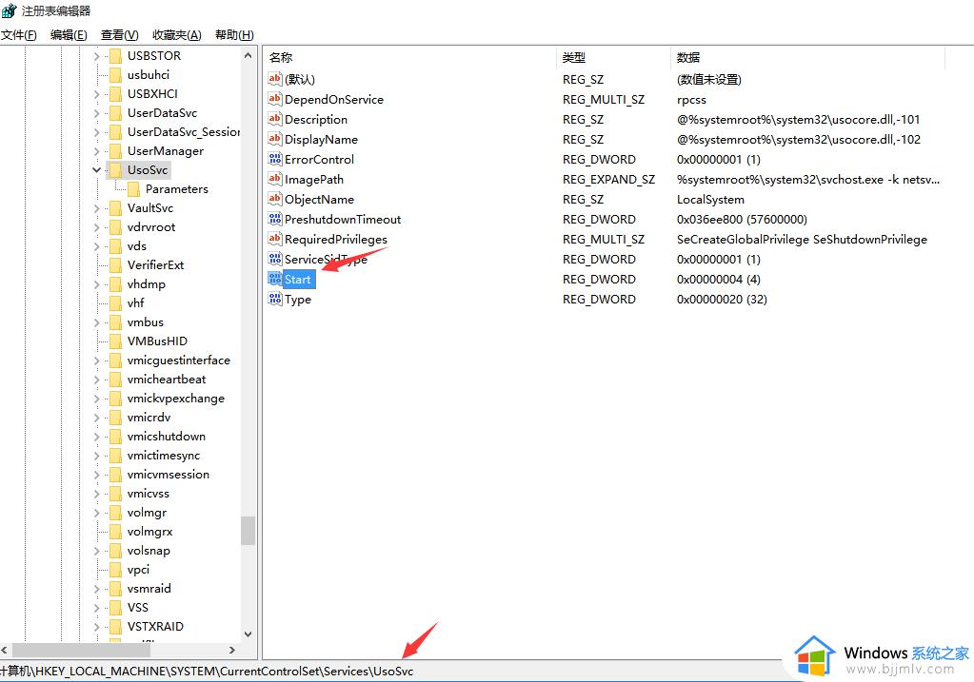Select the RequiredPrivileges value icon
Viewport: 974px width, 682px height.
point(274,239)
